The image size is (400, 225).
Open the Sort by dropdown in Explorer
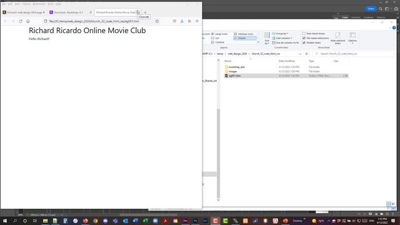(x=267, y=38)
